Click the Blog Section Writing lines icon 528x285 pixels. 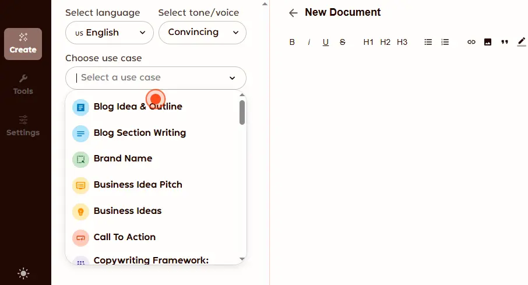click(x=80, y=133)
